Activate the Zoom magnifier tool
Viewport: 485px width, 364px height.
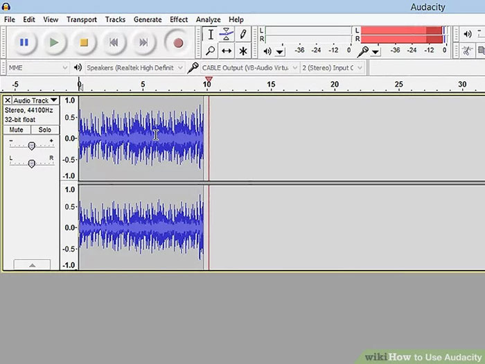pyautogui.click(x=211, y=51)
